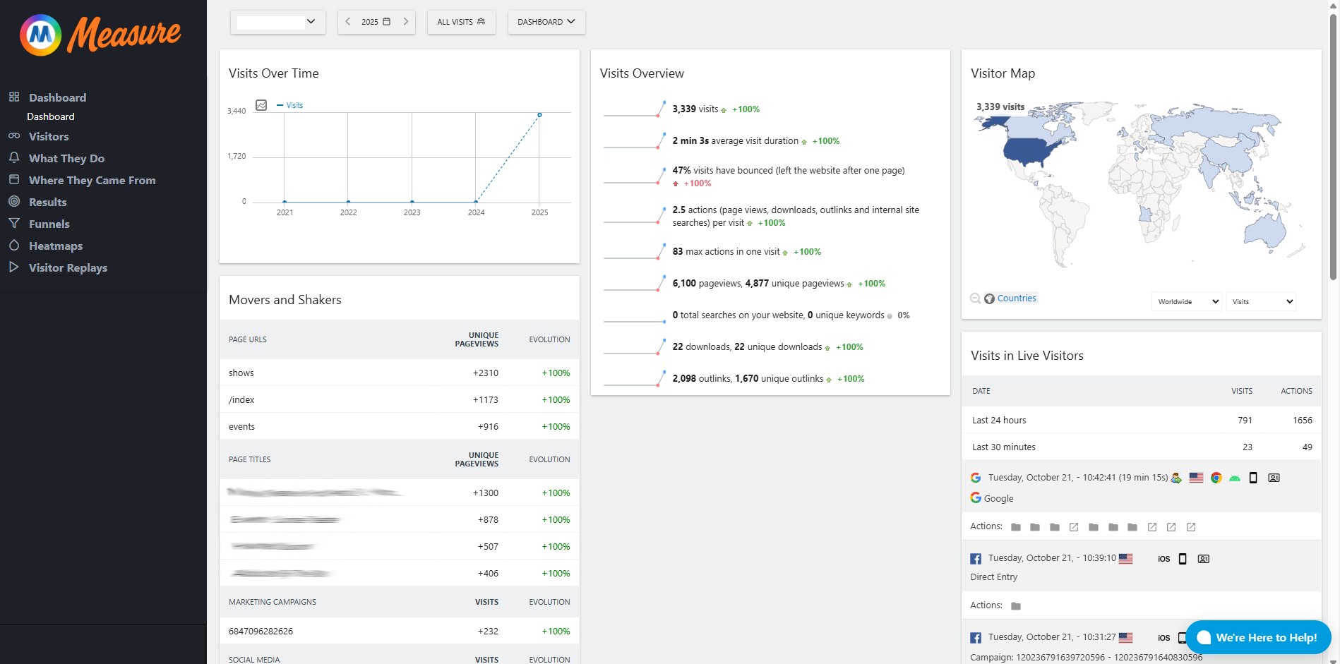Open the "We're Here to Help!" chat bubble
1340x664 pixels.
pos(1257,637)
